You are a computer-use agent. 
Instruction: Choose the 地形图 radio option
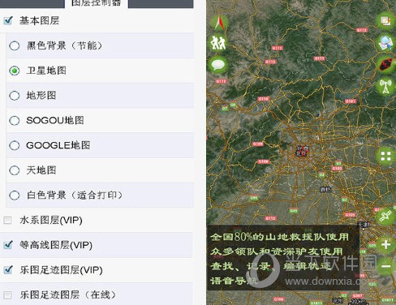coord(14,96)
